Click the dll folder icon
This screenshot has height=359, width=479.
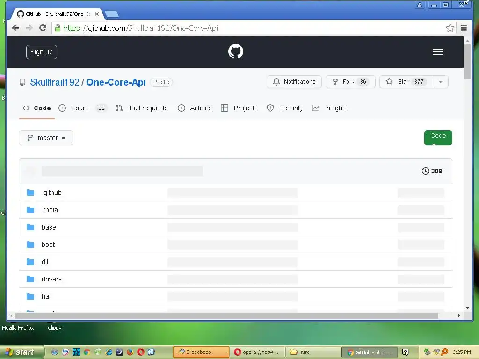point(30,262)
